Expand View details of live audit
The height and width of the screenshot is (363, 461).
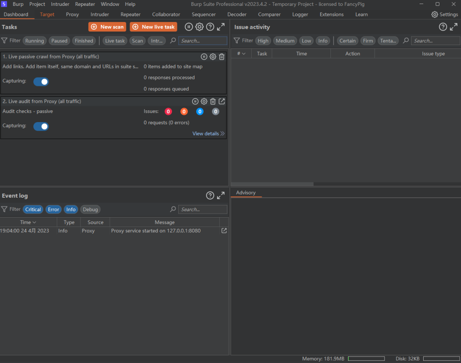pos(208,133)
